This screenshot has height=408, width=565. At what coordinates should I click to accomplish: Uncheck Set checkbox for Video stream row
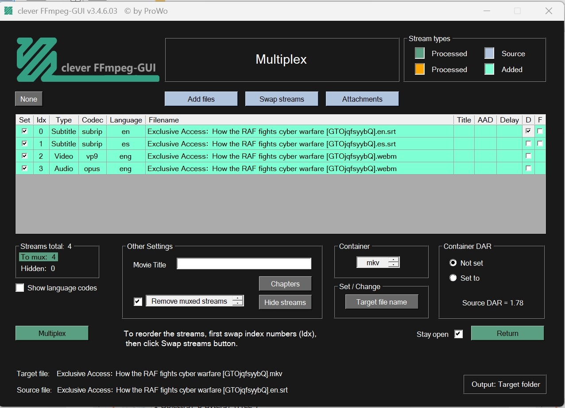(24, 156)
